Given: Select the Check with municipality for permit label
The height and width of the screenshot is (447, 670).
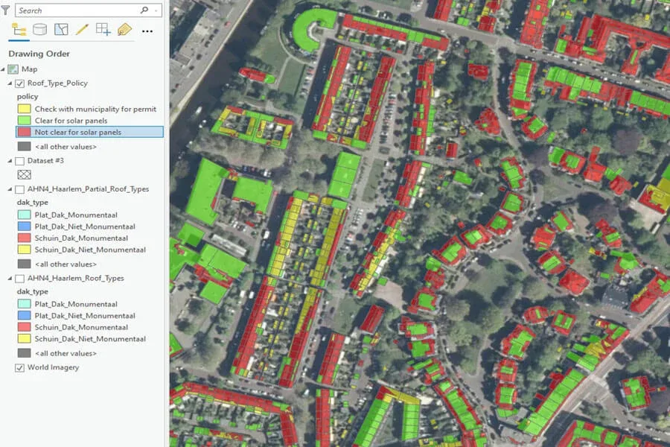Looking at the screenshot, I should click(x=95, y=109).
